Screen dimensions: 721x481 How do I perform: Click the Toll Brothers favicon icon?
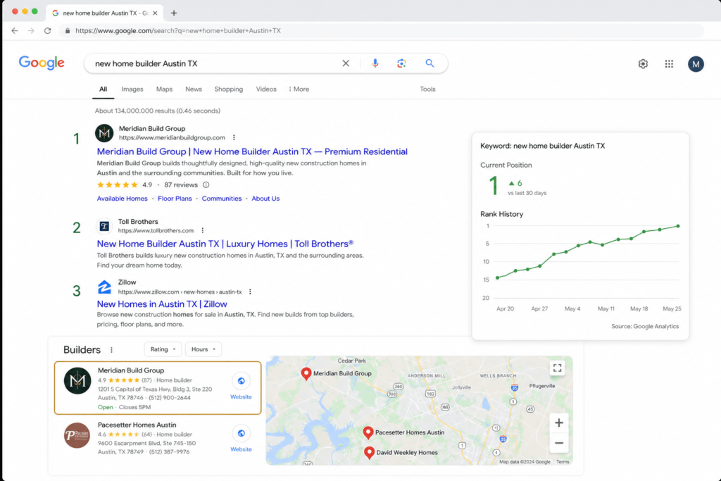click(104, 226)
